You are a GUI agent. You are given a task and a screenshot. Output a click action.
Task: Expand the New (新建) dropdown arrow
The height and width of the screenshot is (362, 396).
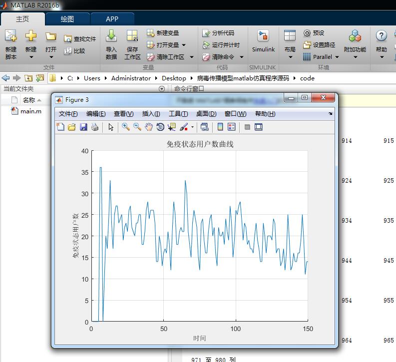tap(31, 57)
